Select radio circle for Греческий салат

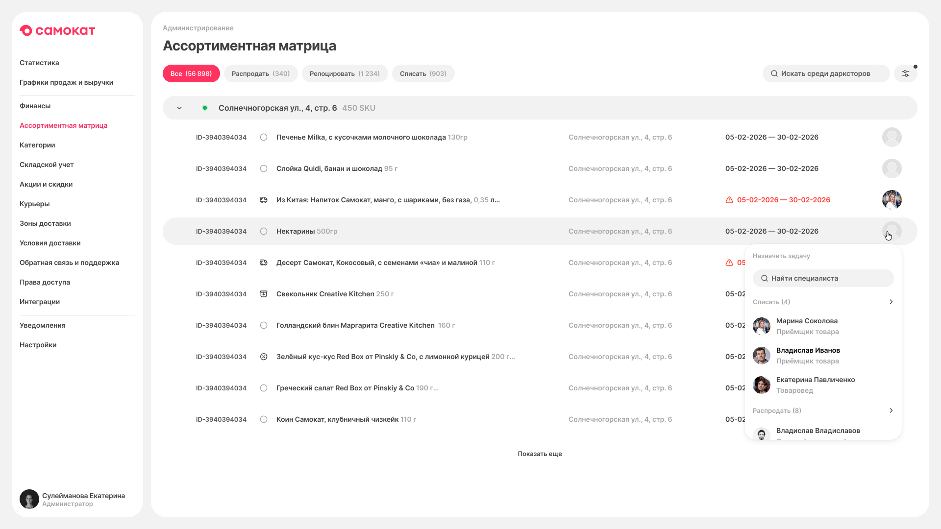264,388
